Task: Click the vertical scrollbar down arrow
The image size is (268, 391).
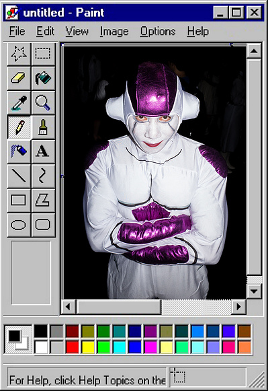Action: pos(254,291)
